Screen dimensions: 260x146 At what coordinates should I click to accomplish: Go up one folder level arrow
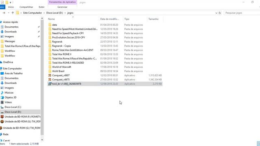[x=13, y=13]
